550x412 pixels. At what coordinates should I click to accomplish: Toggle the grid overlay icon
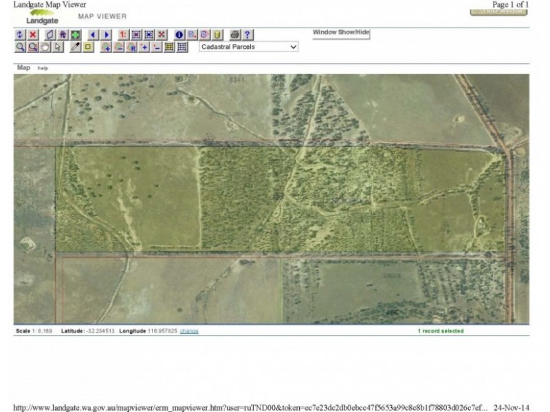point(181,47)
